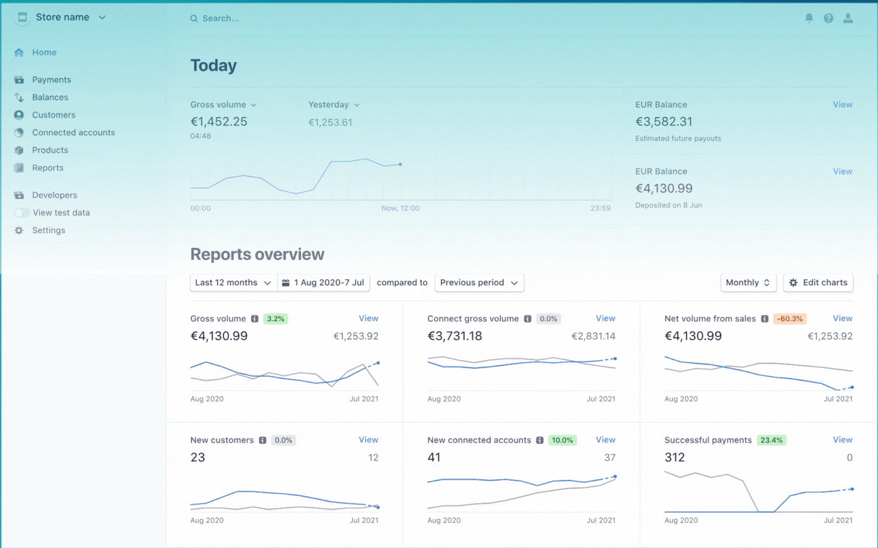Click the info icon beside Gross volume
This screenshot has height=548, width=878.
point(255,319)
